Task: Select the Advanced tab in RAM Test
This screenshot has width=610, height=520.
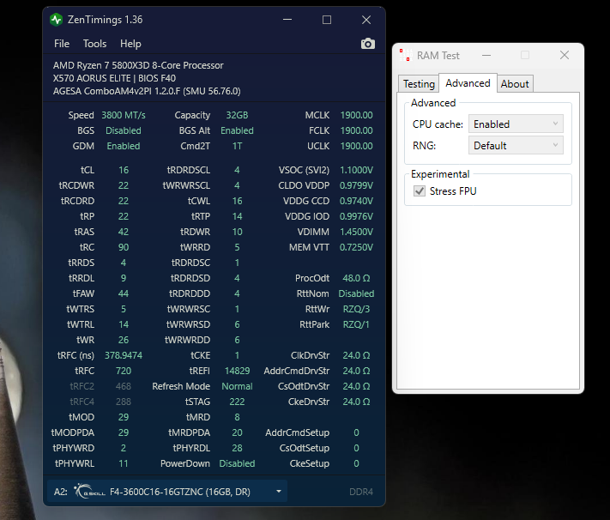Action: (468, 83)
